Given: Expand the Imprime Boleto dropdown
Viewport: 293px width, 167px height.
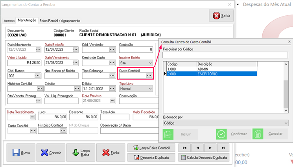Looking at the screenshot, I should 149,63.
